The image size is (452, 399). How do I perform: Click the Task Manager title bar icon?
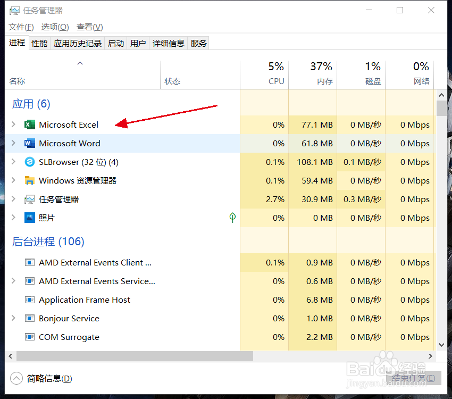(14, 11)
